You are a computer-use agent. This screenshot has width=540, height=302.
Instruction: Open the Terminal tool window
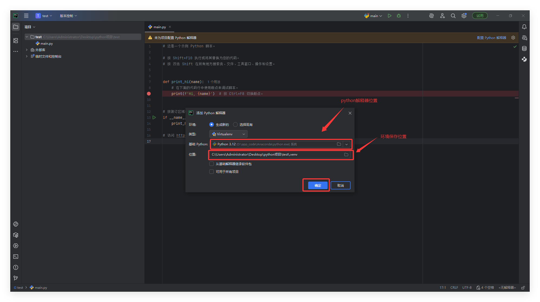(16, 257)
